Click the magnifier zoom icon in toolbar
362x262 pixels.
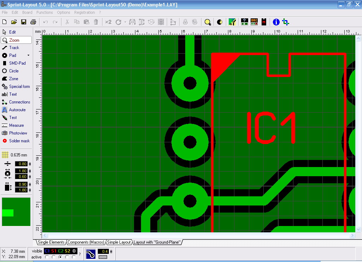tap(208, 22)
